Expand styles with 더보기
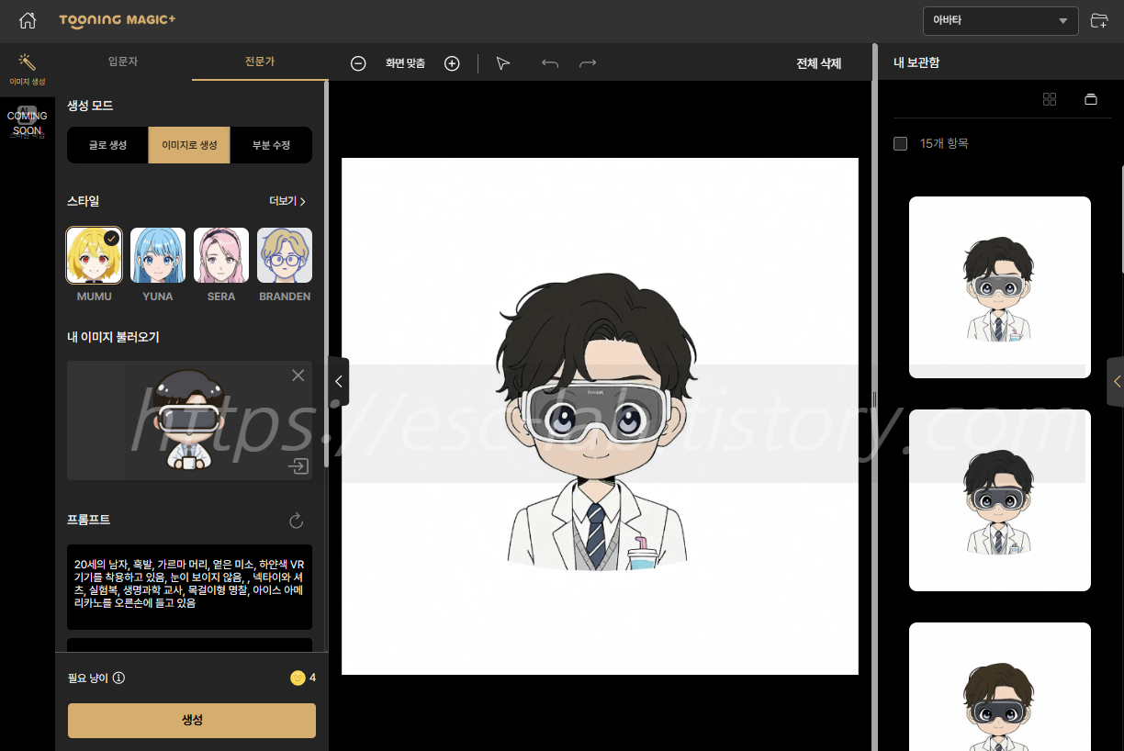1124x751 pixels. pyautogui.click(x=287, y=201)
